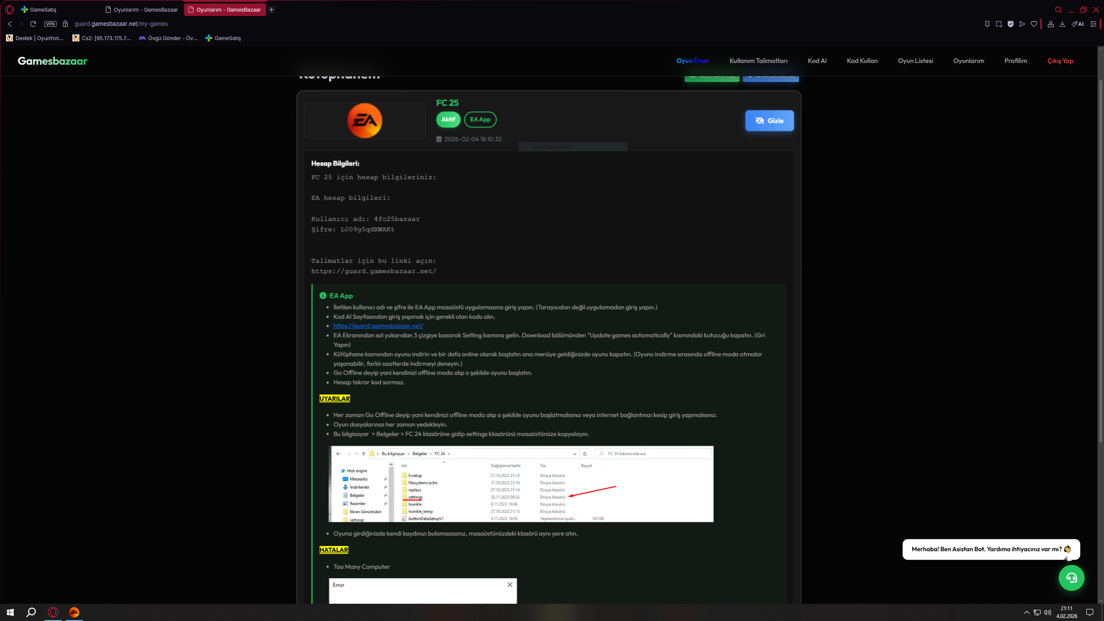1104x621 pixels.
Task: Click the Too Many Computer list item
Action: click(361, 567)
